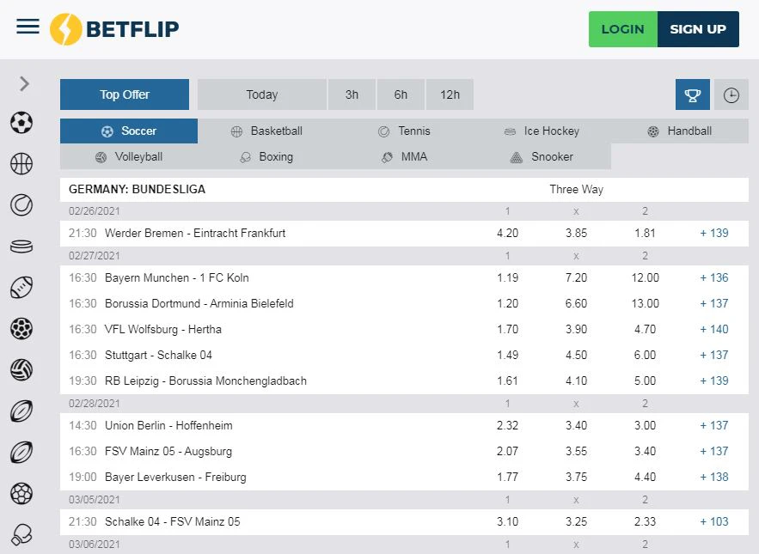Image resolution: width=759 pixels, height=554 pixels.
Task: Expand +103 more markets
Action: pyautogui.click(x=714, y=521)
